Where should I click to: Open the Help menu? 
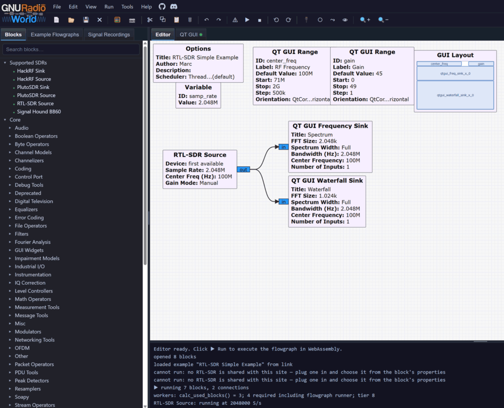[146, 7]
